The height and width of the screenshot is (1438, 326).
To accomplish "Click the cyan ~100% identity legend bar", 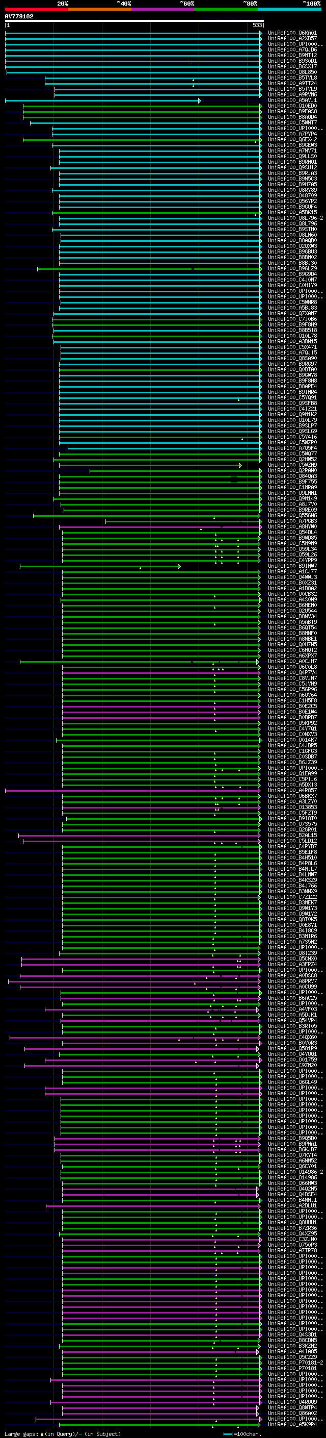I will 289,9.
